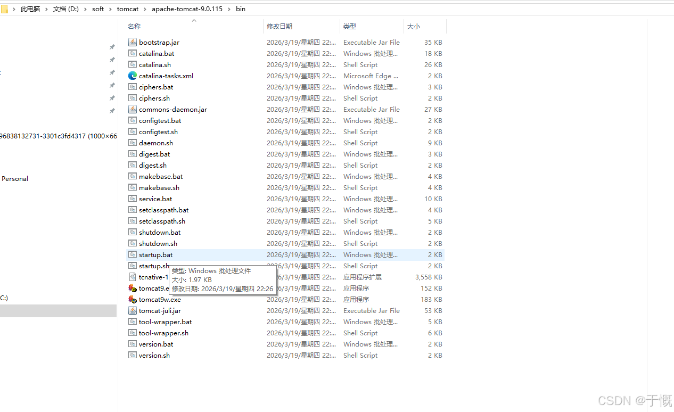674x412 pixels.
Task: Click the makebase.sh file icon
Action: click(133, 187)
